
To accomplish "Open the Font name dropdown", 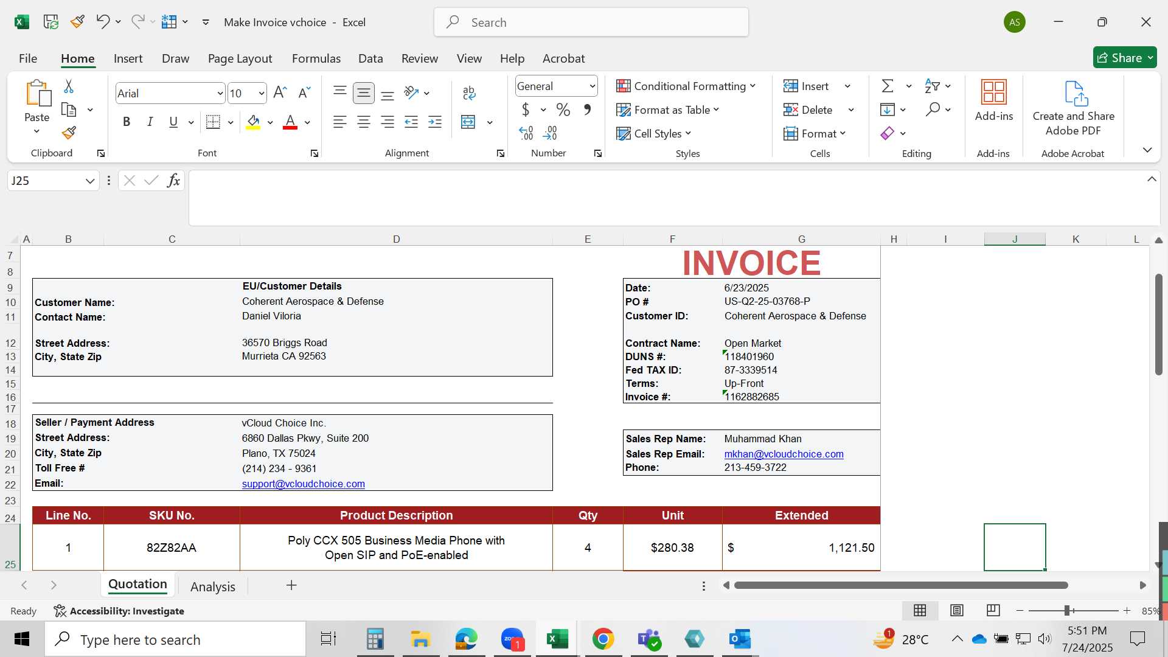I will pos(220,93).
